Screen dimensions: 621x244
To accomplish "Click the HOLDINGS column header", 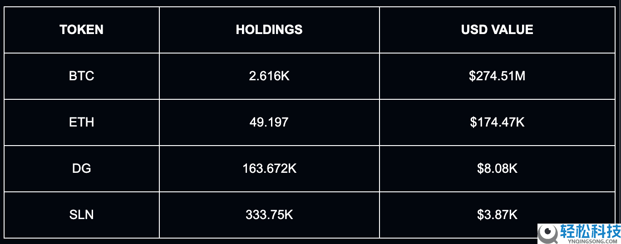I will [269, 30].
